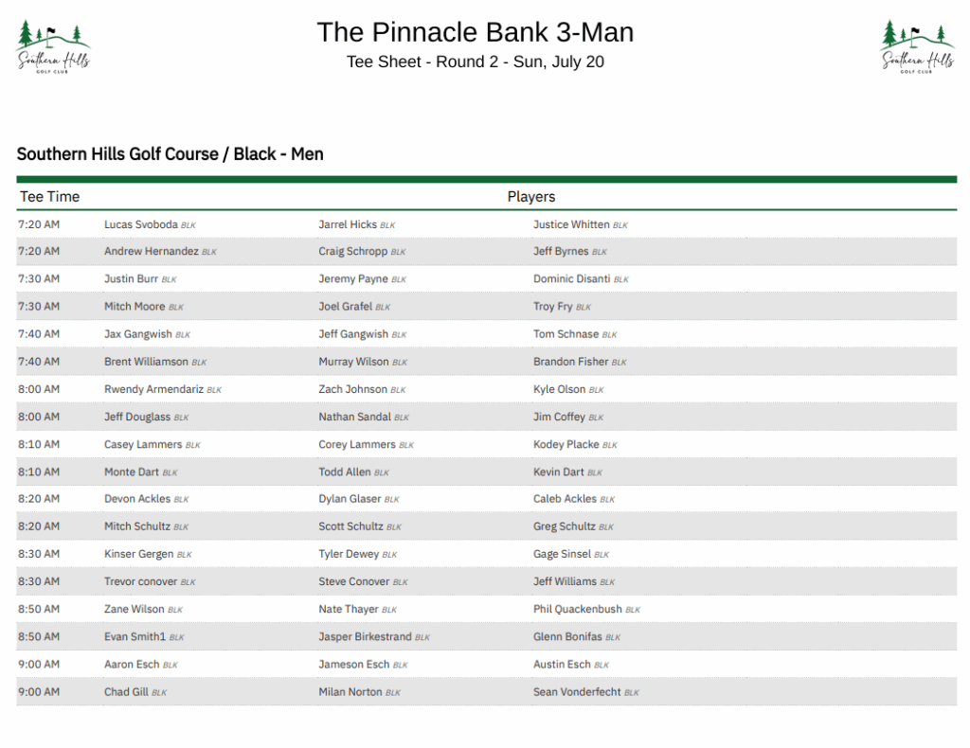Click the Southern Hills Golf Course heading
970x748 pixels.
[x=171, y=154]
